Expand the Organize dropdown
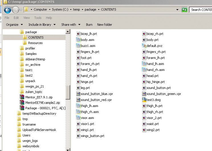Screen dimensions: 212x151 (22, 25)
